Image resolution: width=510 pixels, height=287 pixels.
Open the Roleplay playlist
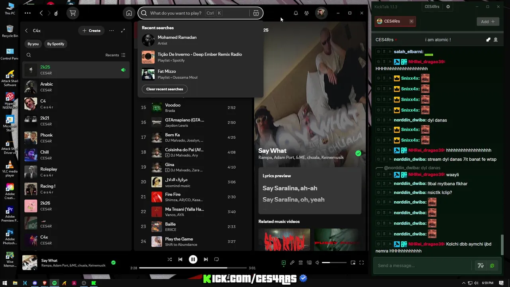[x=76, y=172]
